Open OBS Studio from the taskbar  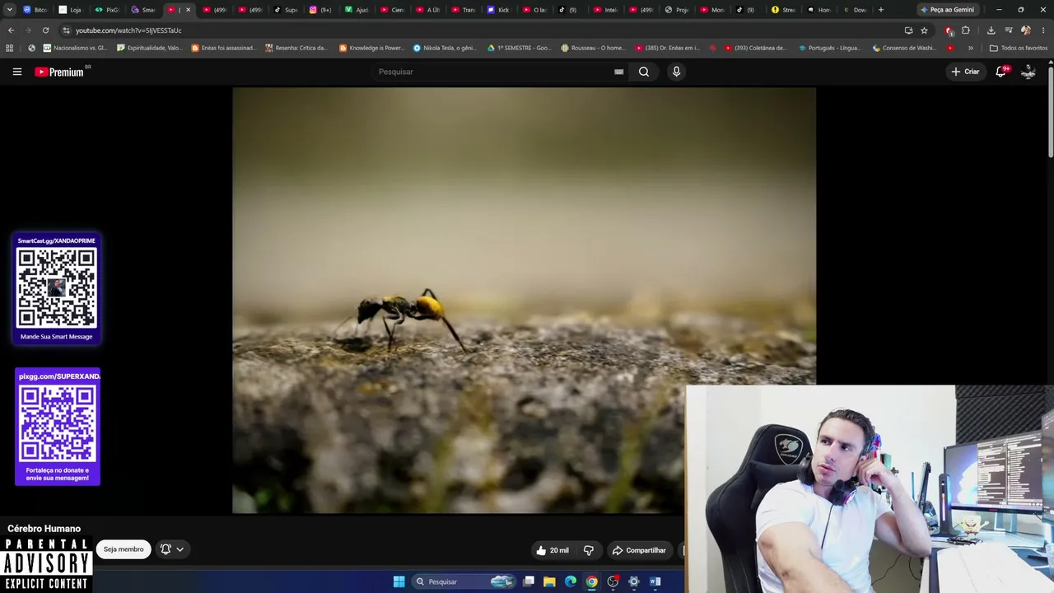[x=613, y=581]
